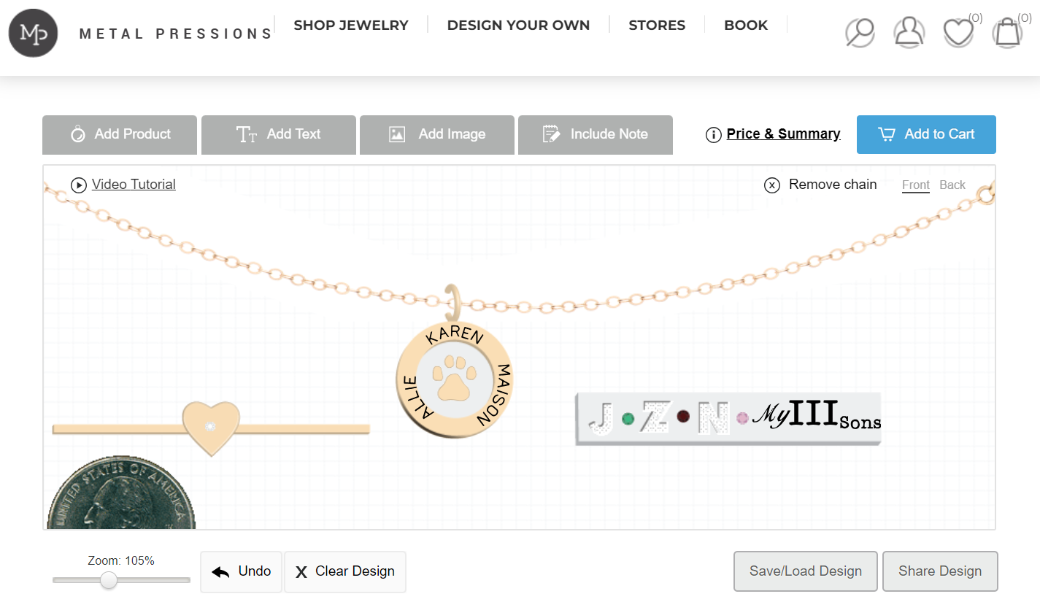The width and height of the screenshot is (1040, 610).
Task: Select the heart bar pendant on the canvas
Action: click(x=211, y=429)
